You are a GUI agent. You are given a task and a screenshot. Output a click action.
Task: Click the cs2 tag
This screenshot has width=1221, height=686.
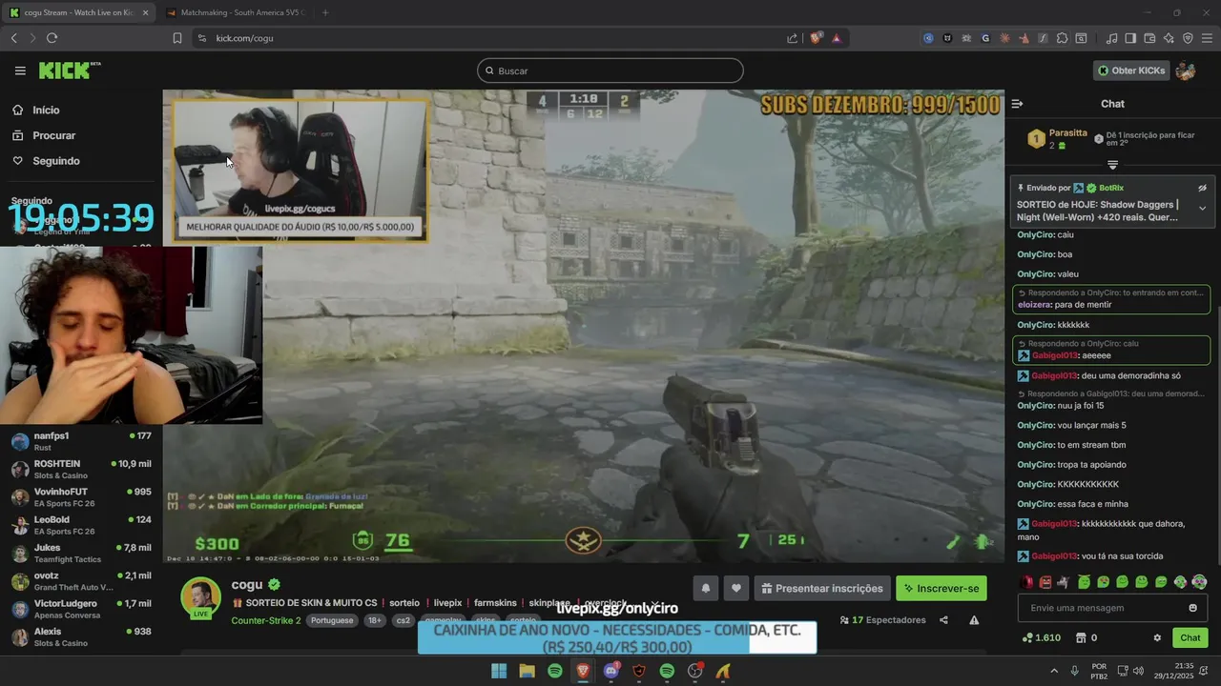pyautogui.click(x=404, y=620)
